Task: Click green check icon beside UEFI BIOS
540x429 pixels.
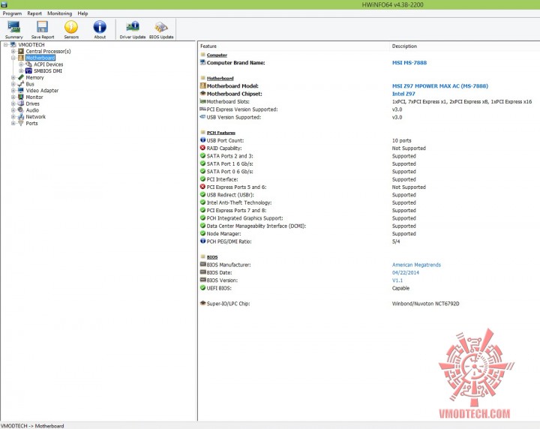Action: [202, 288]
